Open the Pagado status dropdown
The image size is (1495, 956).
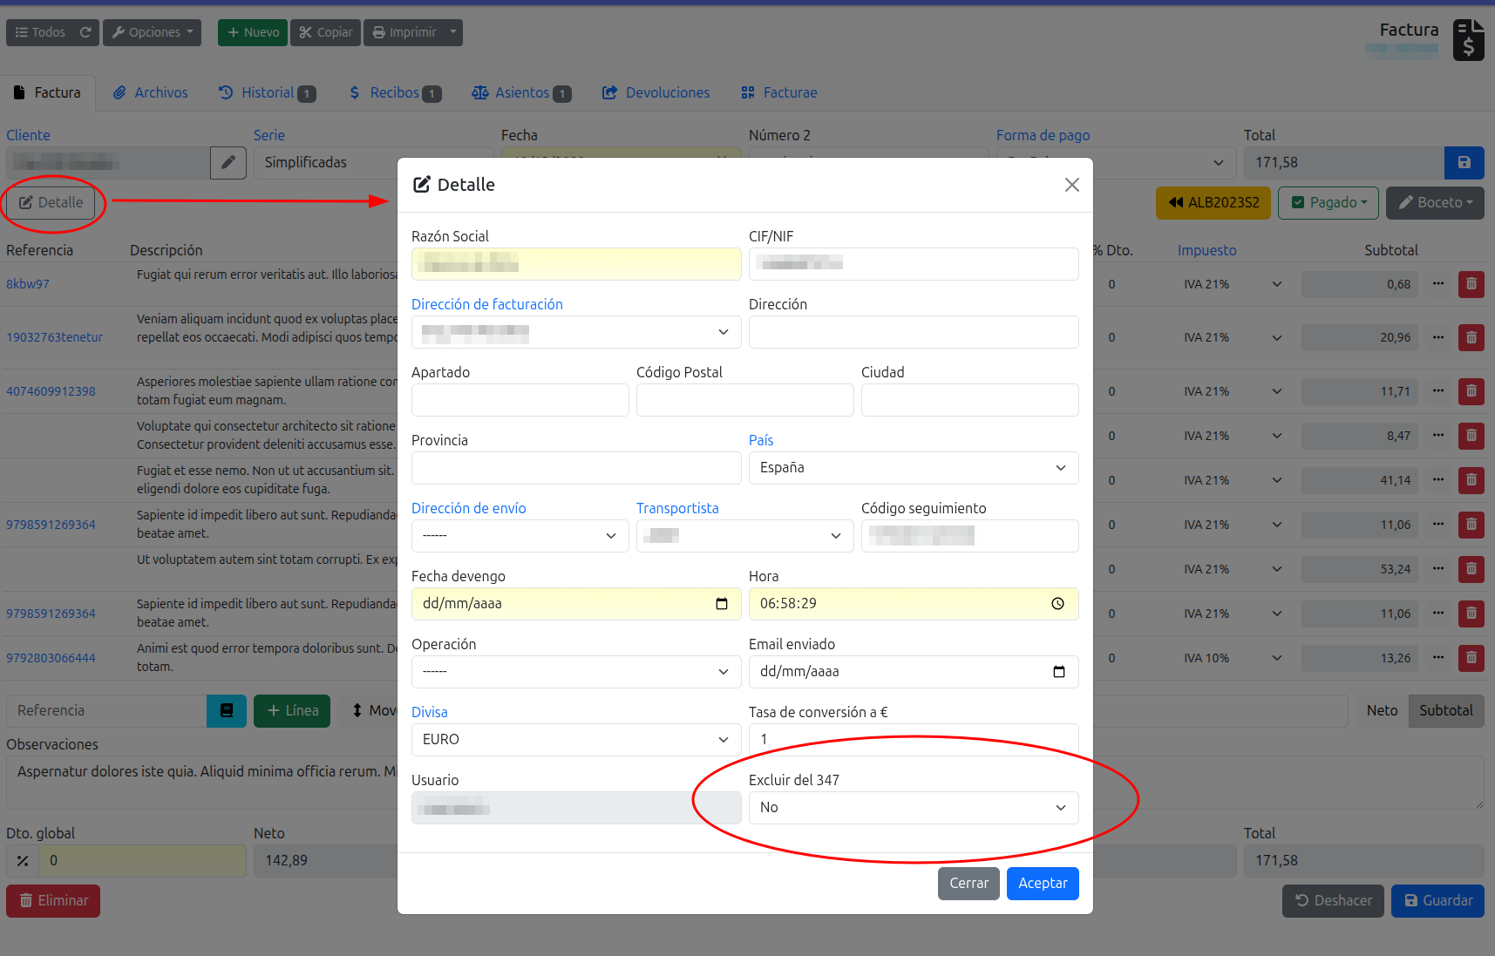coord(1329,203)
